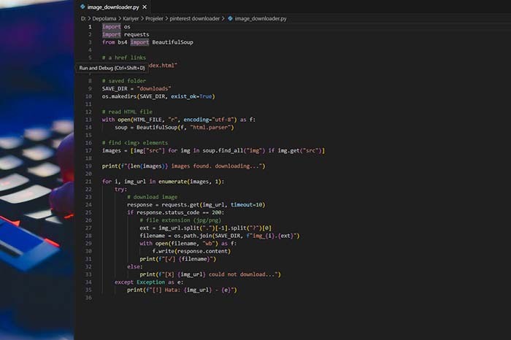
Task: Click image_downloader.py in the breadcrumb
Action: click(x=260, y=17)
